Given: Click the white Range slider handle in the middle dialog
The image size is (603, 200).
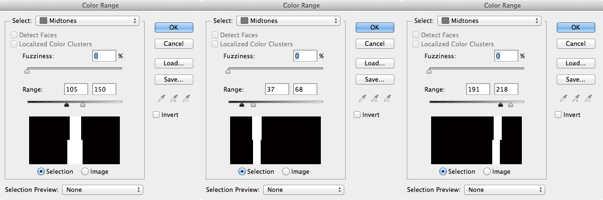Looking at the screenshot, I should click(253, 105).
